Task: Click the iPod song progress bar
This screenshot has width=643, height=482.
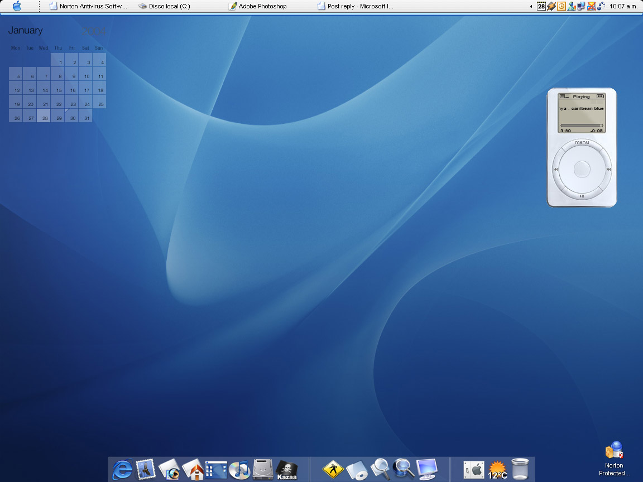Action: point(582,126)
